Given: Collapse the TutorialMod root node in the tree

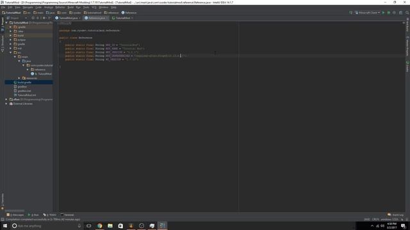Looking at the screenshot, I should click(x=7, y=23).
